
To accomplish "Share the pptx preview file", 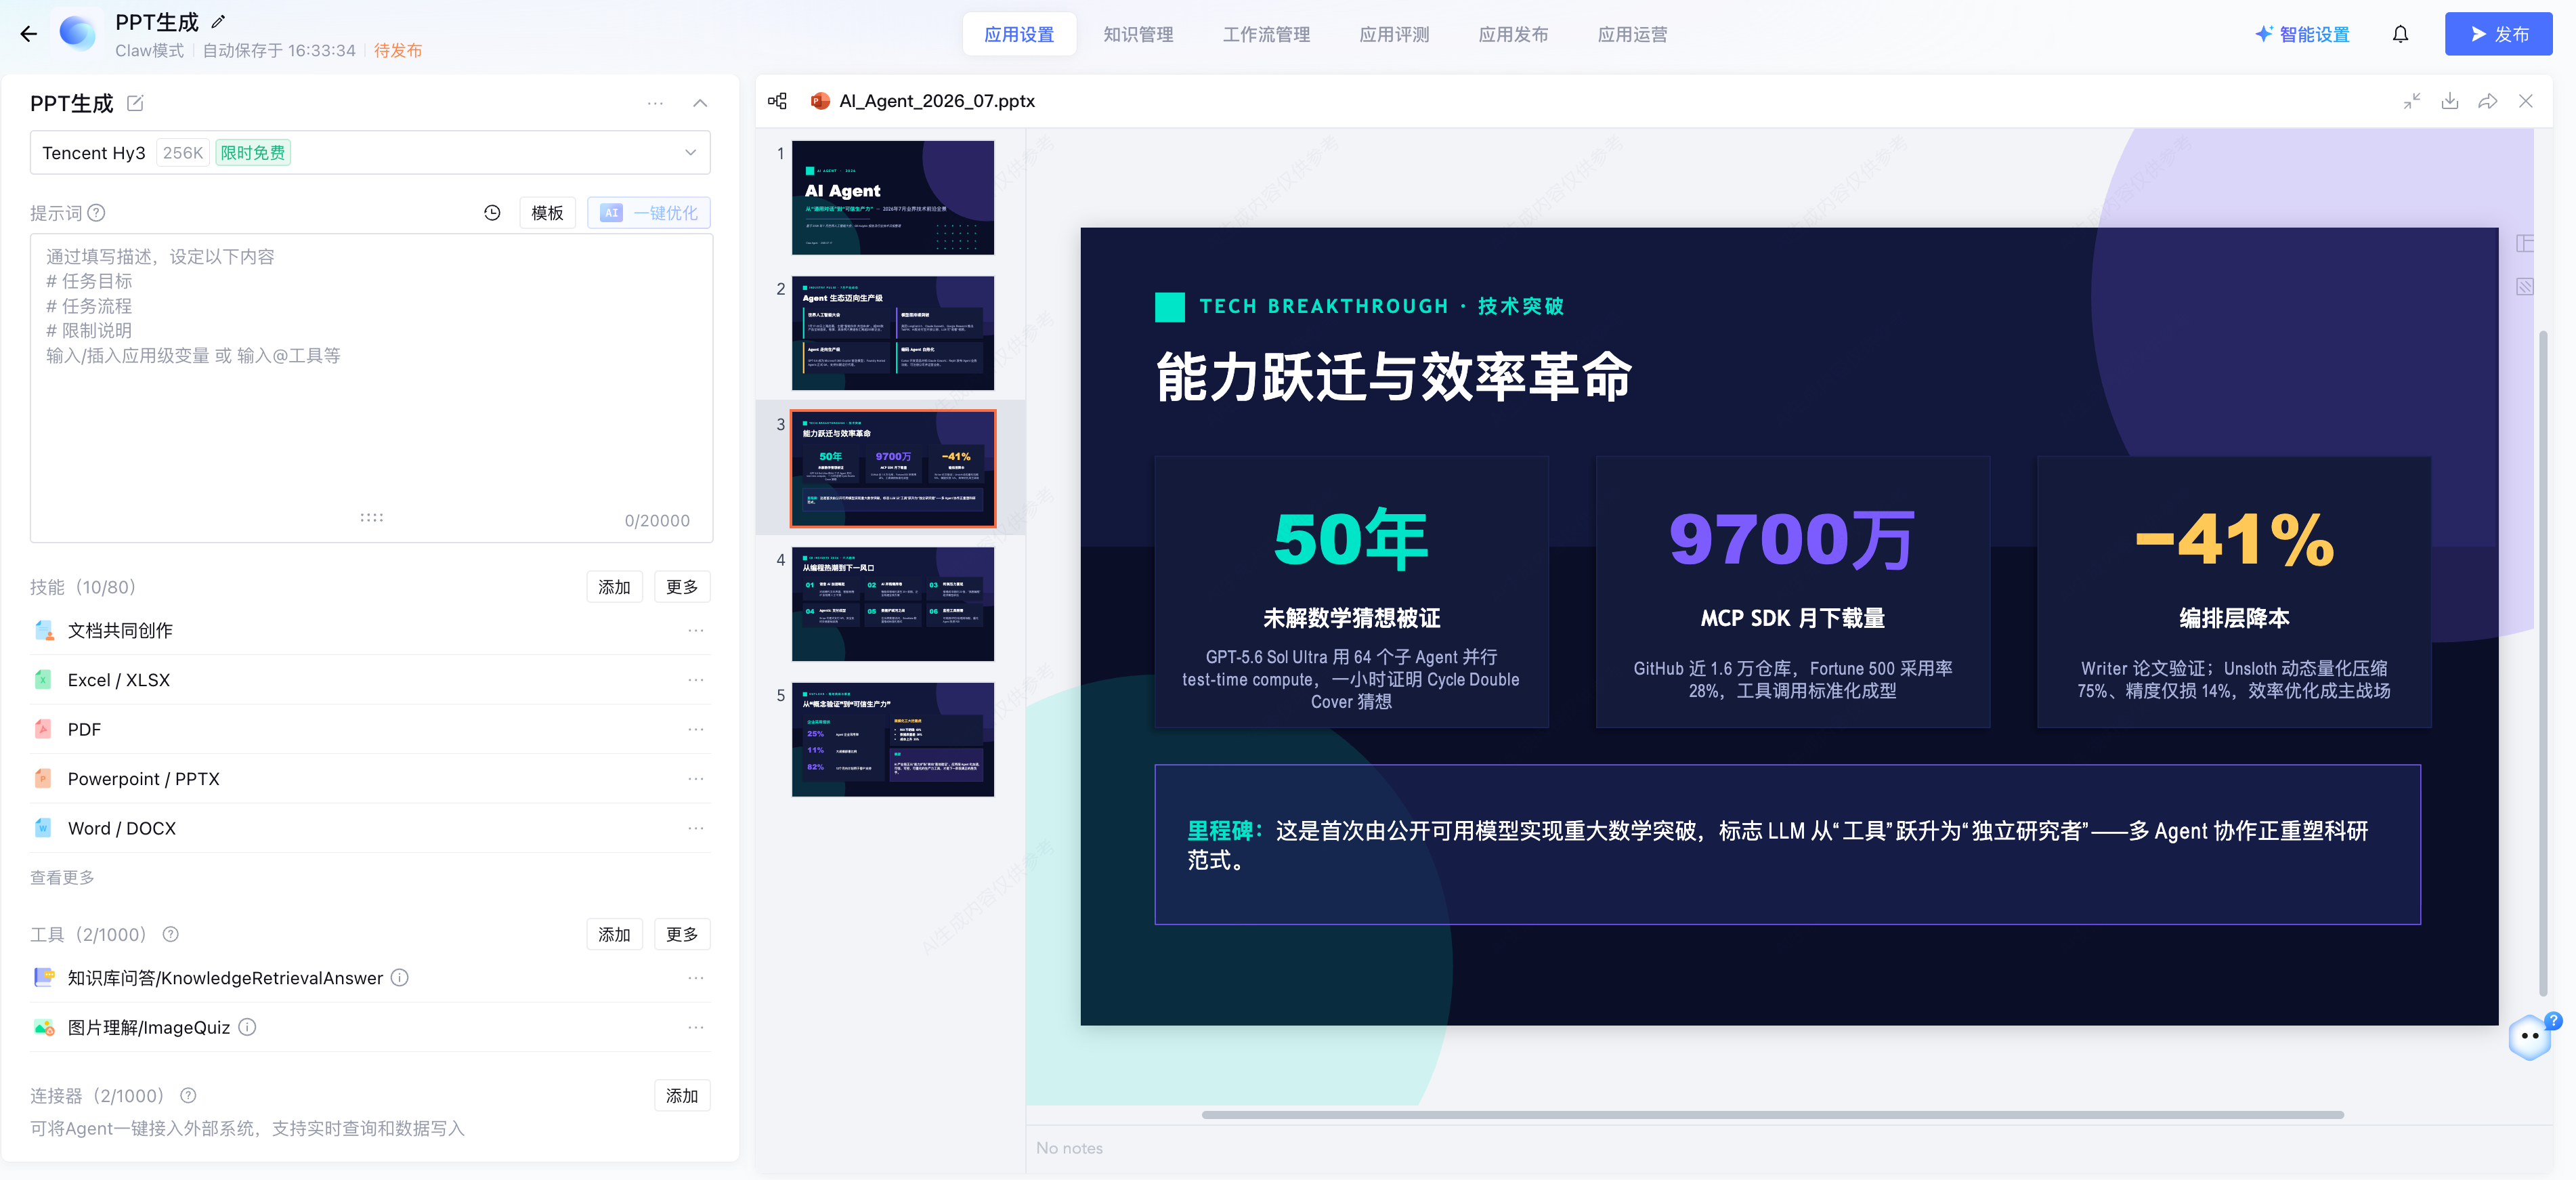I will coord(2487,101).
